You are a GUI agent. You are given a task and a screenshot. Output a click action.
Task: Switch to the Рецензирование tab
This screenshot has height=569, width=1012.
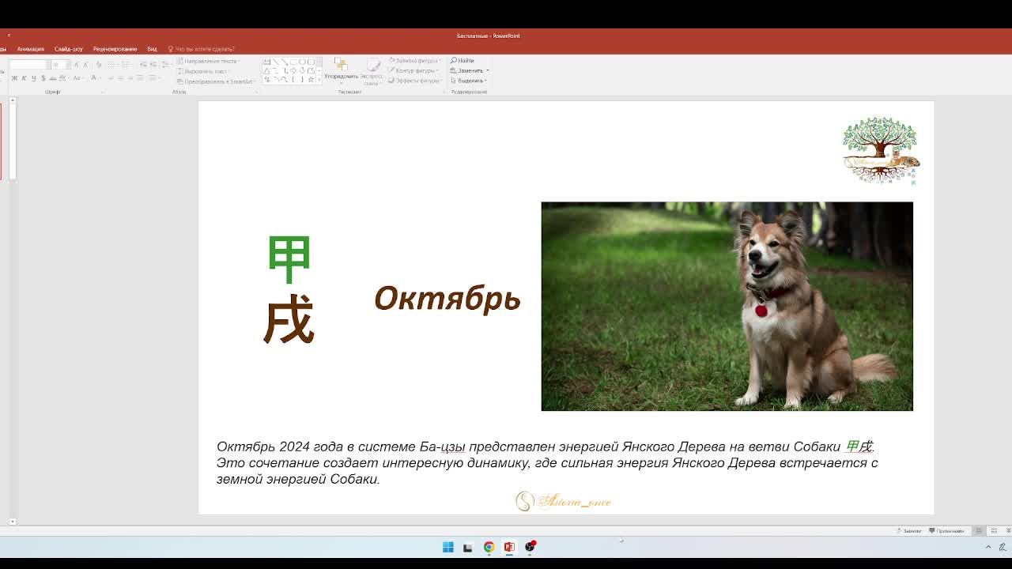coord(115,49)
